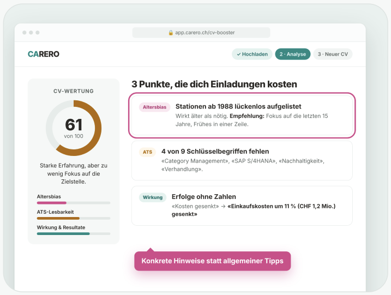Click the ATS-Lesbarkeit label

tap(56, 212)
